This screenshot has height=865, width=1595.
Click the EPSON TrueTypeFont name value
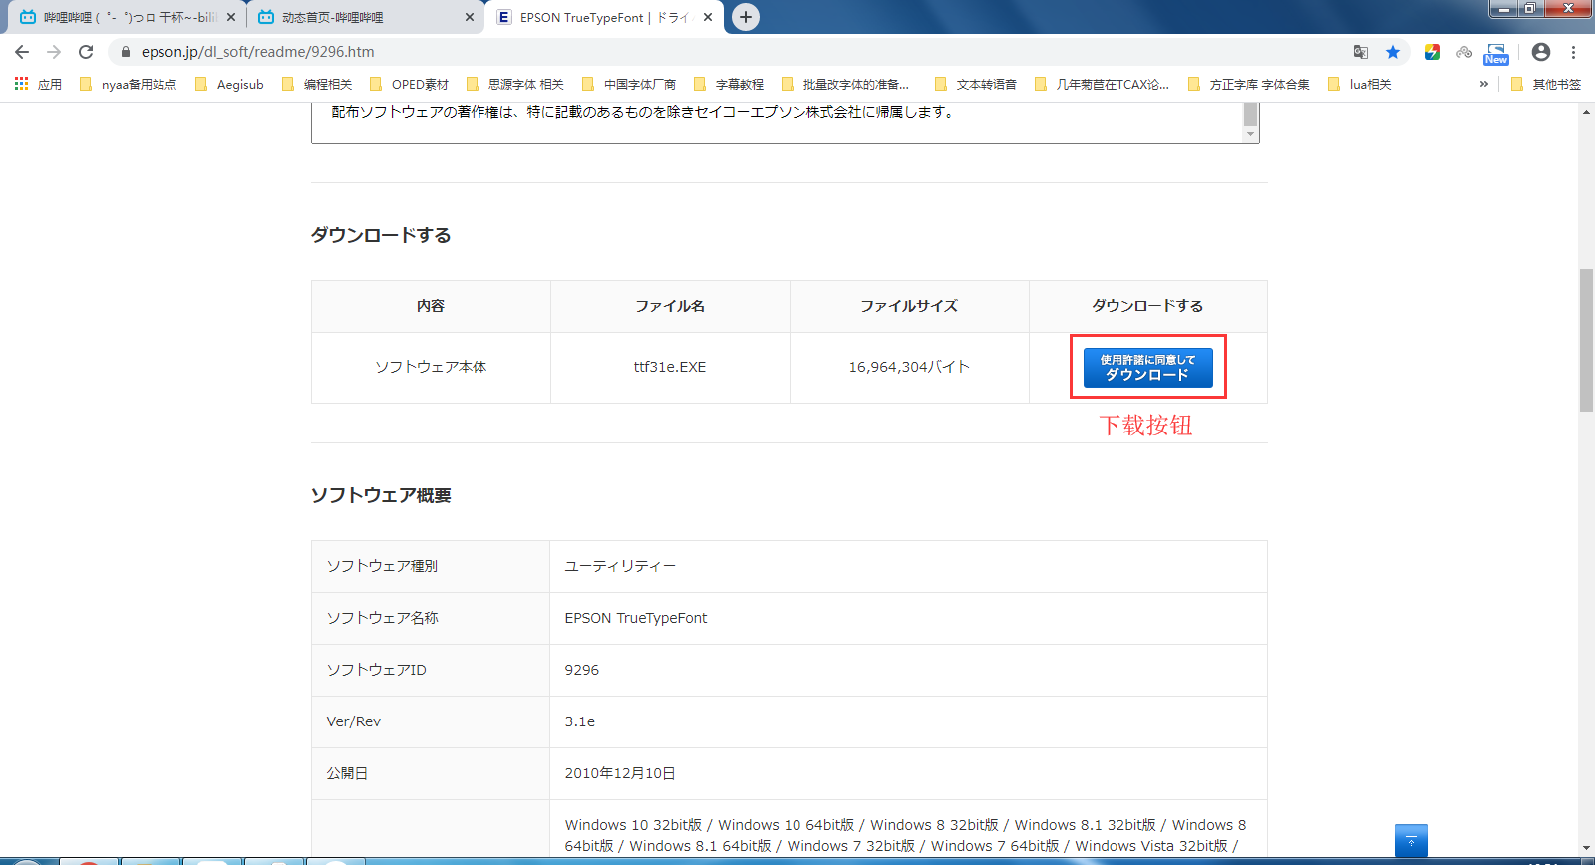(x=636, y=618)
